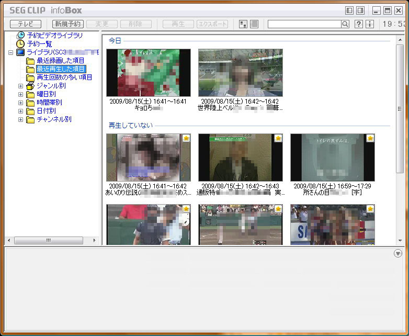Click the 再生していない group header

pyautogui.click(x=130, y=125)
